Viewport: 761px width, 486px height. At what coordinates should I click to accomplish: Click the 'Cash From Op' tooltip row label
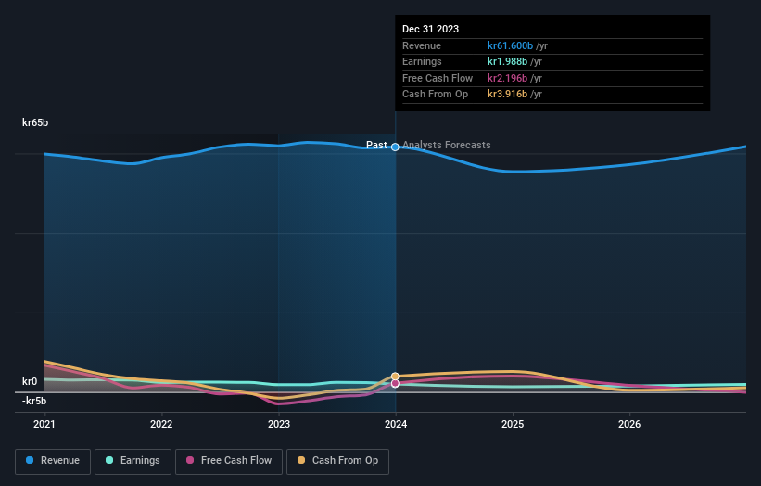coord(436,95)
